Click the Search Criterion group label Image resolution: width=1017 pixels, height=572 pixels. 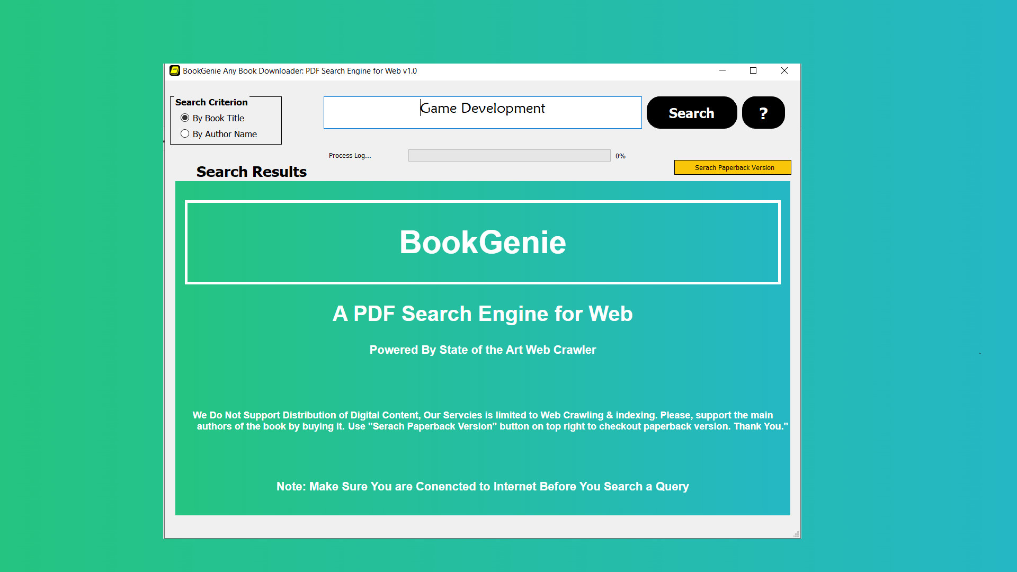(211, 102)
